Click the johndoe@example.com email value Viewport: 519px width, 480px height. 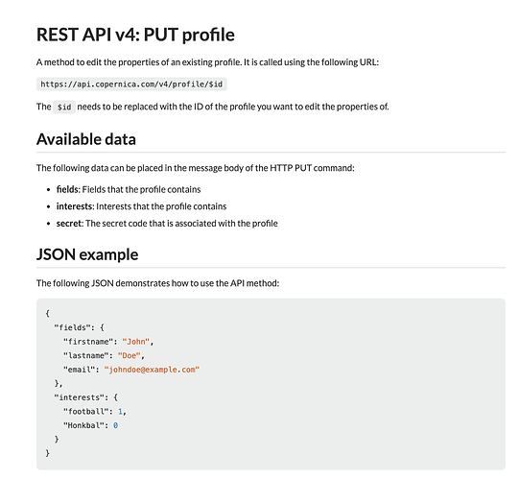coord(152,370)
